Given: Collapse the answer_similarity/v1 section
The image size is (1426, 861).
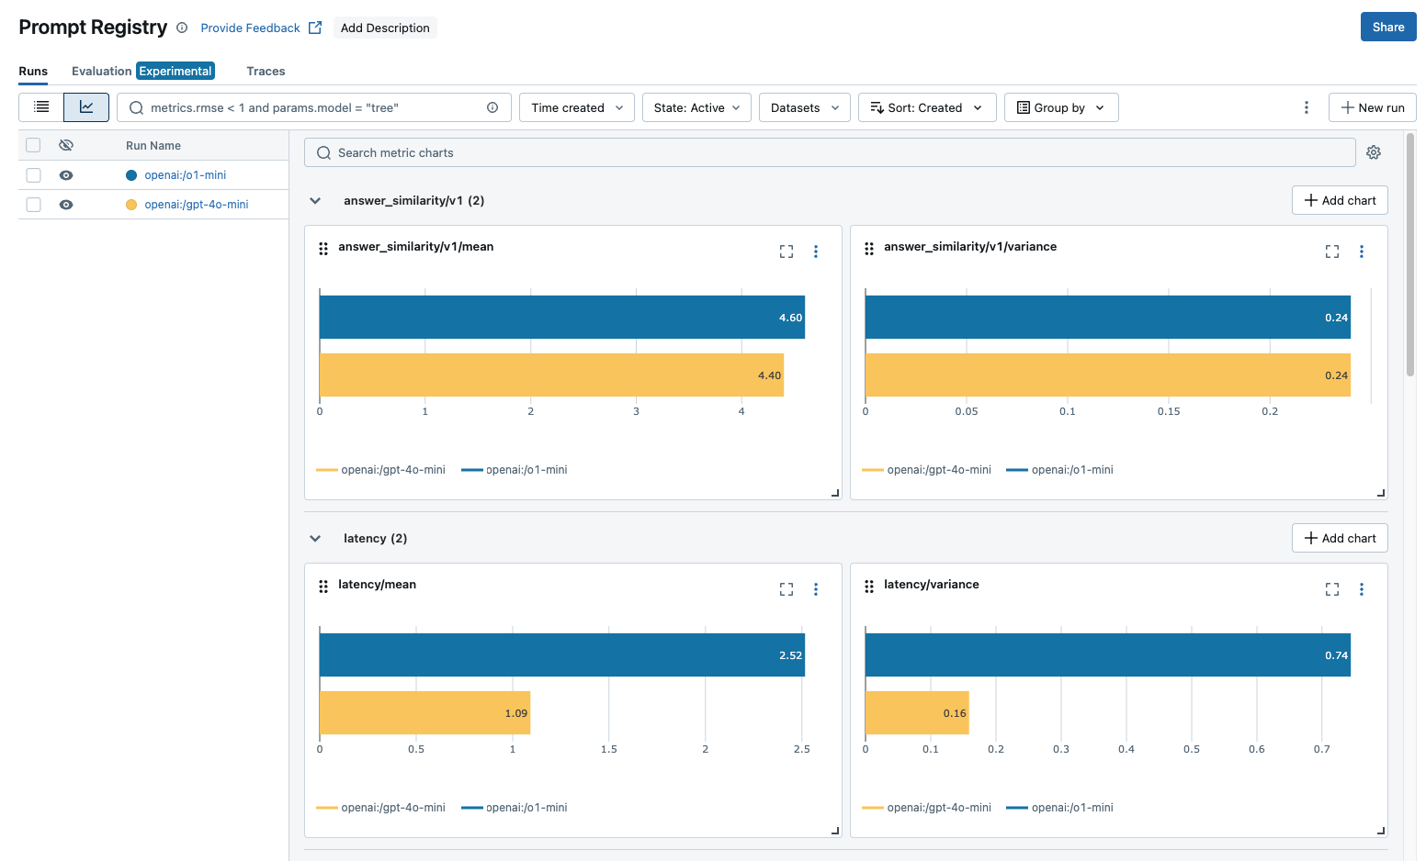Looking at the screenshot, I should (x=315, y=201).
